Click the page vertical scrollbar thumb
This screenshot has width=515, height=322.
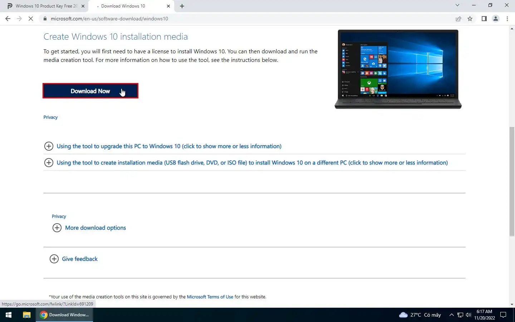coord(512,181)
